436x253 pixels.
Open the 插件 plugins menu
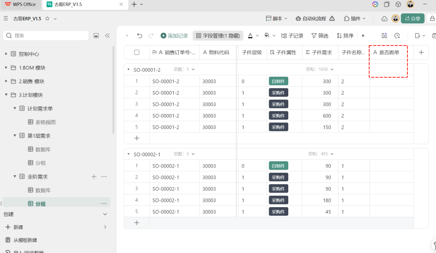(355, 19)
